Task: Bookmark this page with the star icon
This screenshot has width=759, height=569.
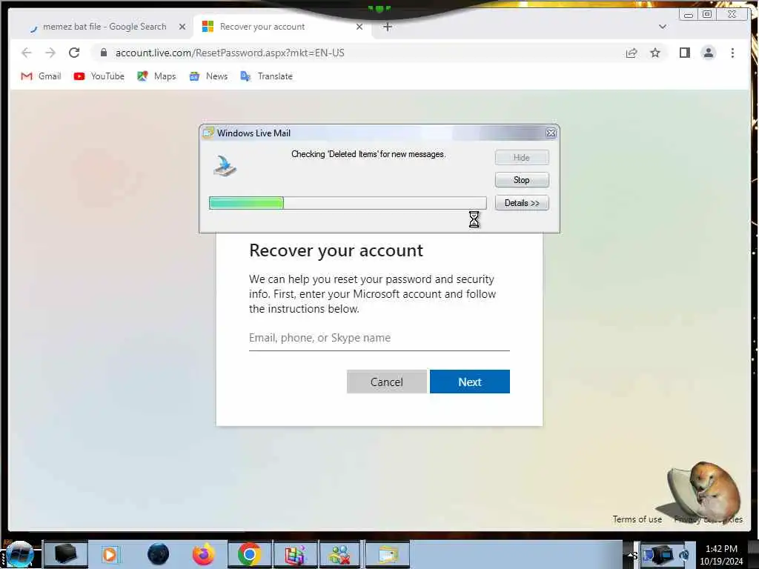Action: tap(655, 53)
